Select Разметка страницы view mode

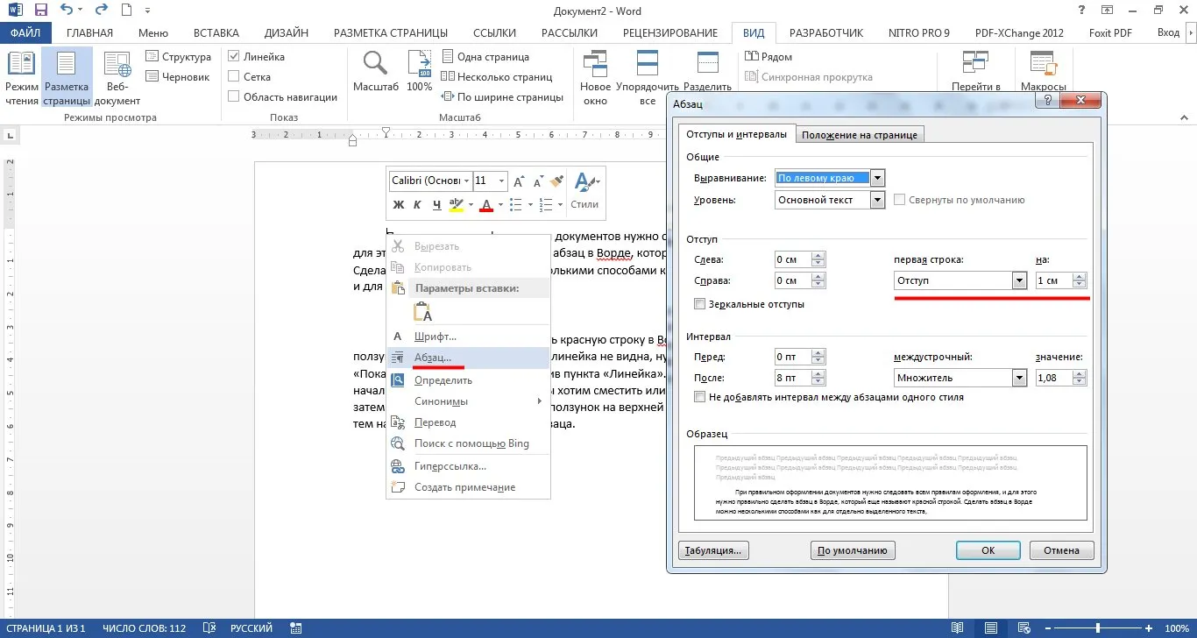(x=67, y=77)
